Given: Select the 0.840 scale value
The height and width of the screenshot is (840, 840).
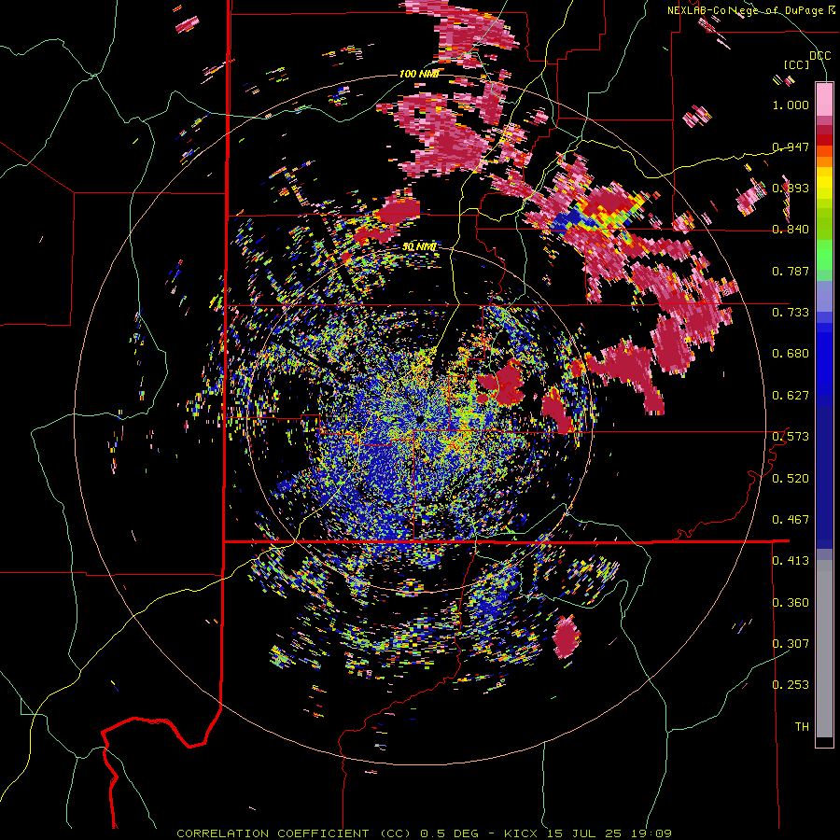Looking at the screenshot, I should 791,230.
